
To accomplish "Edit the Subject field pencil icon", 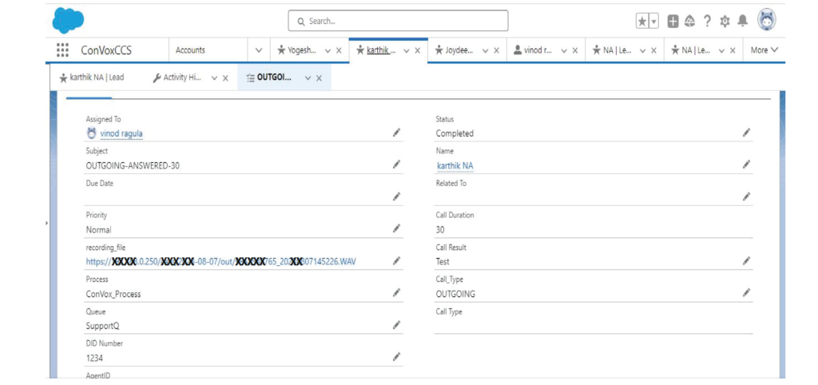I will point(396,165).
